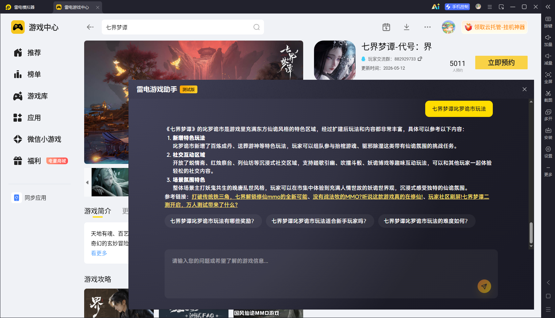Open 多开 multi-instance icon
Viewport: 555px width, 318px height.
(x=548, y=115)
